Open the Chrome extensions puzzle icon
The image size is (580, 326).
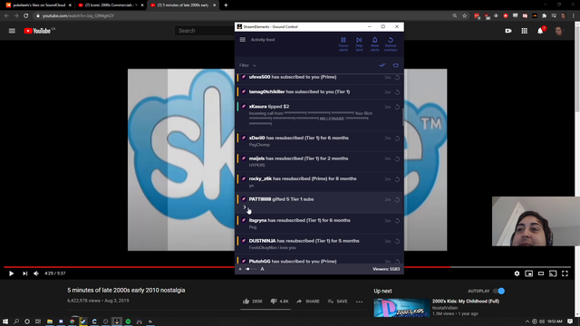tap(544, 16)
